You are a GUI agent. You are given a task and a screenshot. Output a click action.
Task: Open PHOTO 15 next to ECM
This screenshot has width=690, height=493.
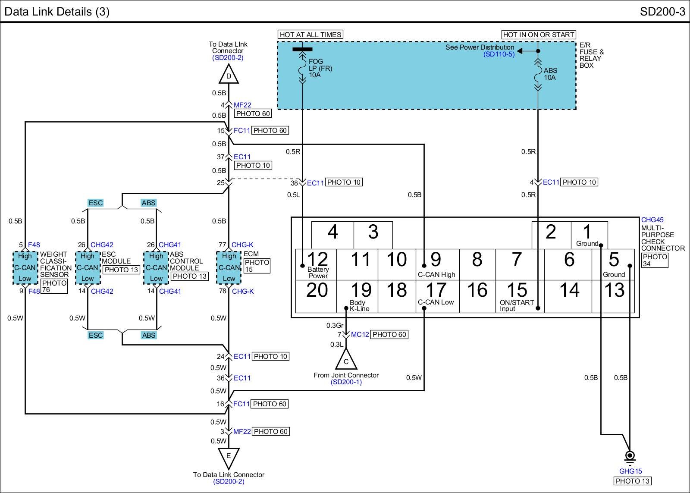257,266
